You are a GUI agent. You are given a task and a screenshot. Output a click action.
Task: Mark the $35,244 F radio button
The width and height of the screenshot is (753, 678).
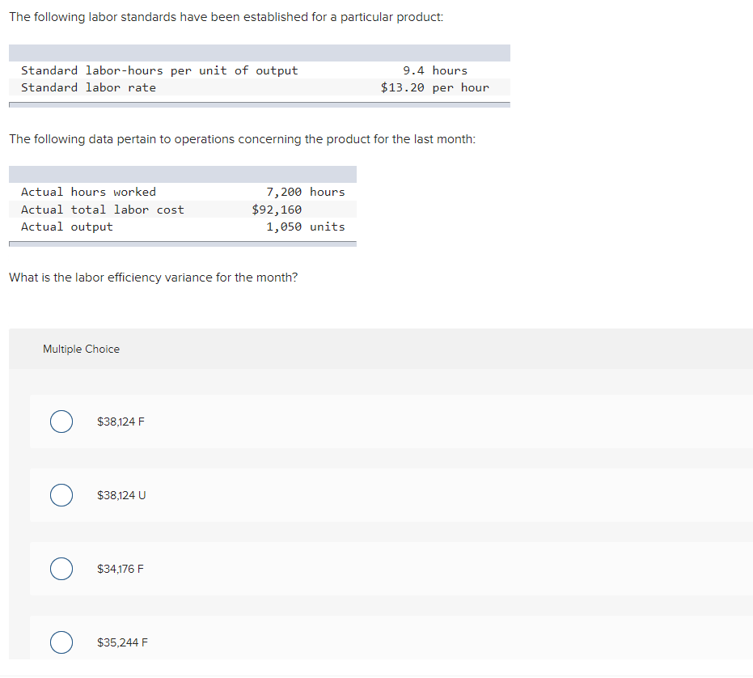pyautogui.click(x=61, y=643)
